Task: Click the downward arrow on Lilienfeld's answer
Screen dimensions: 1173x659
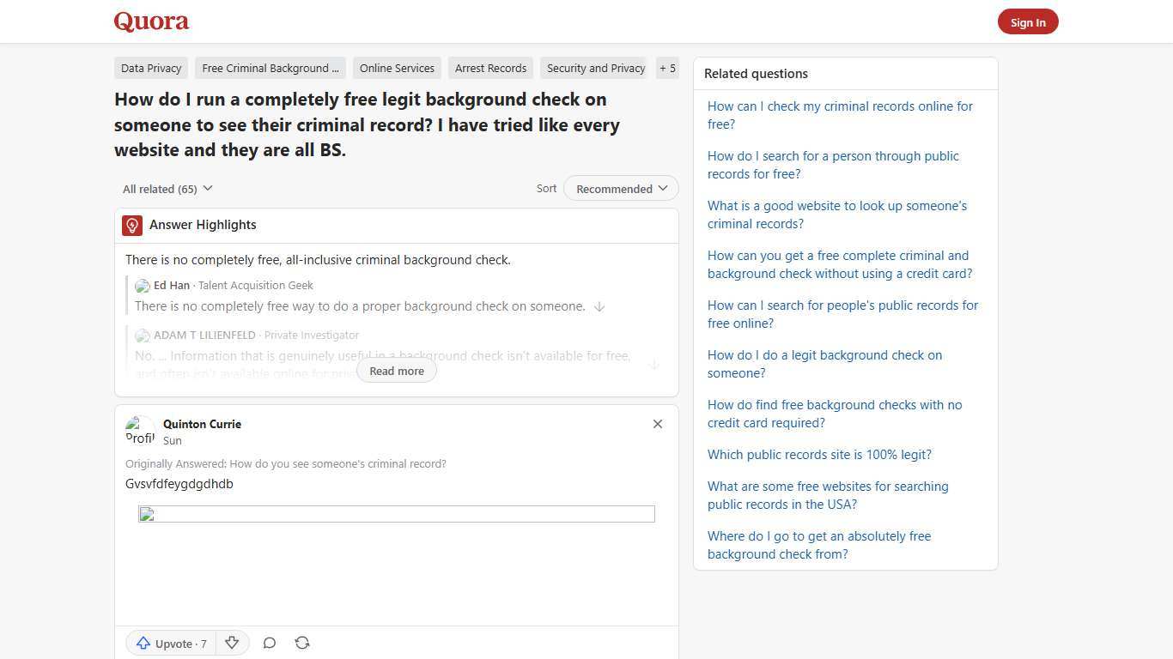Action: point(653,364)
